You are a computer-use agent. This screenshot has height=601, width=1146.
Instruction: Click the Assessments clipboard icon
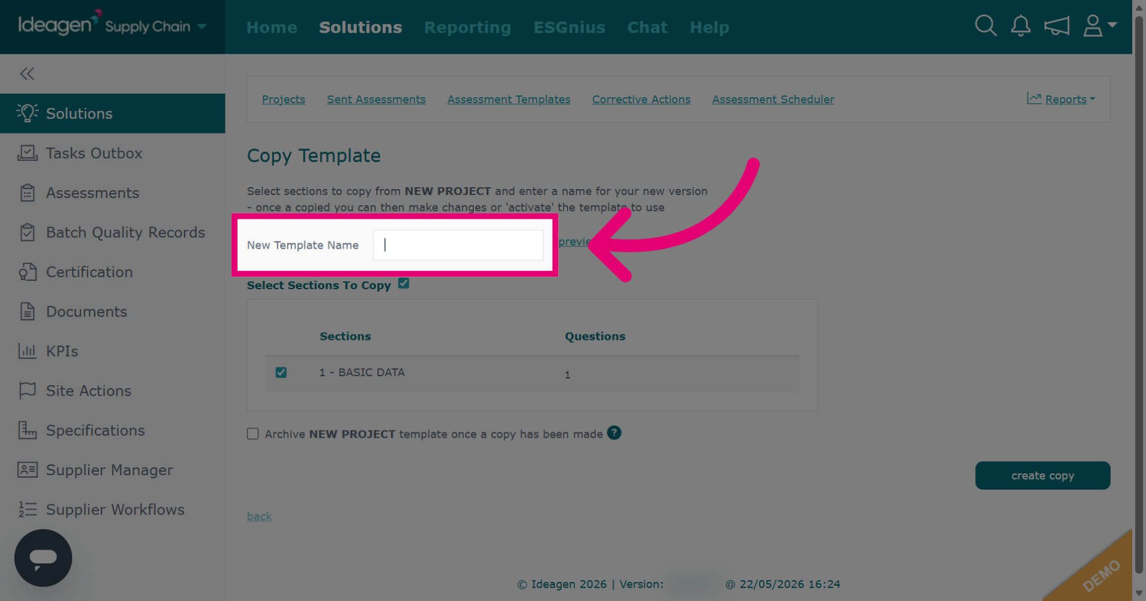[x=27, y=193]
